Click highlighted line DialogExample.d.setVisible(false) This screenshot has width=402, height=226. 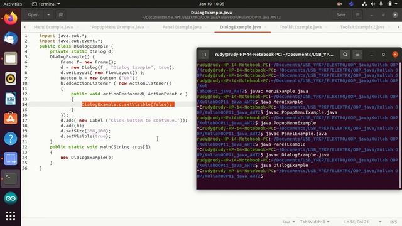tap(128, 104)
